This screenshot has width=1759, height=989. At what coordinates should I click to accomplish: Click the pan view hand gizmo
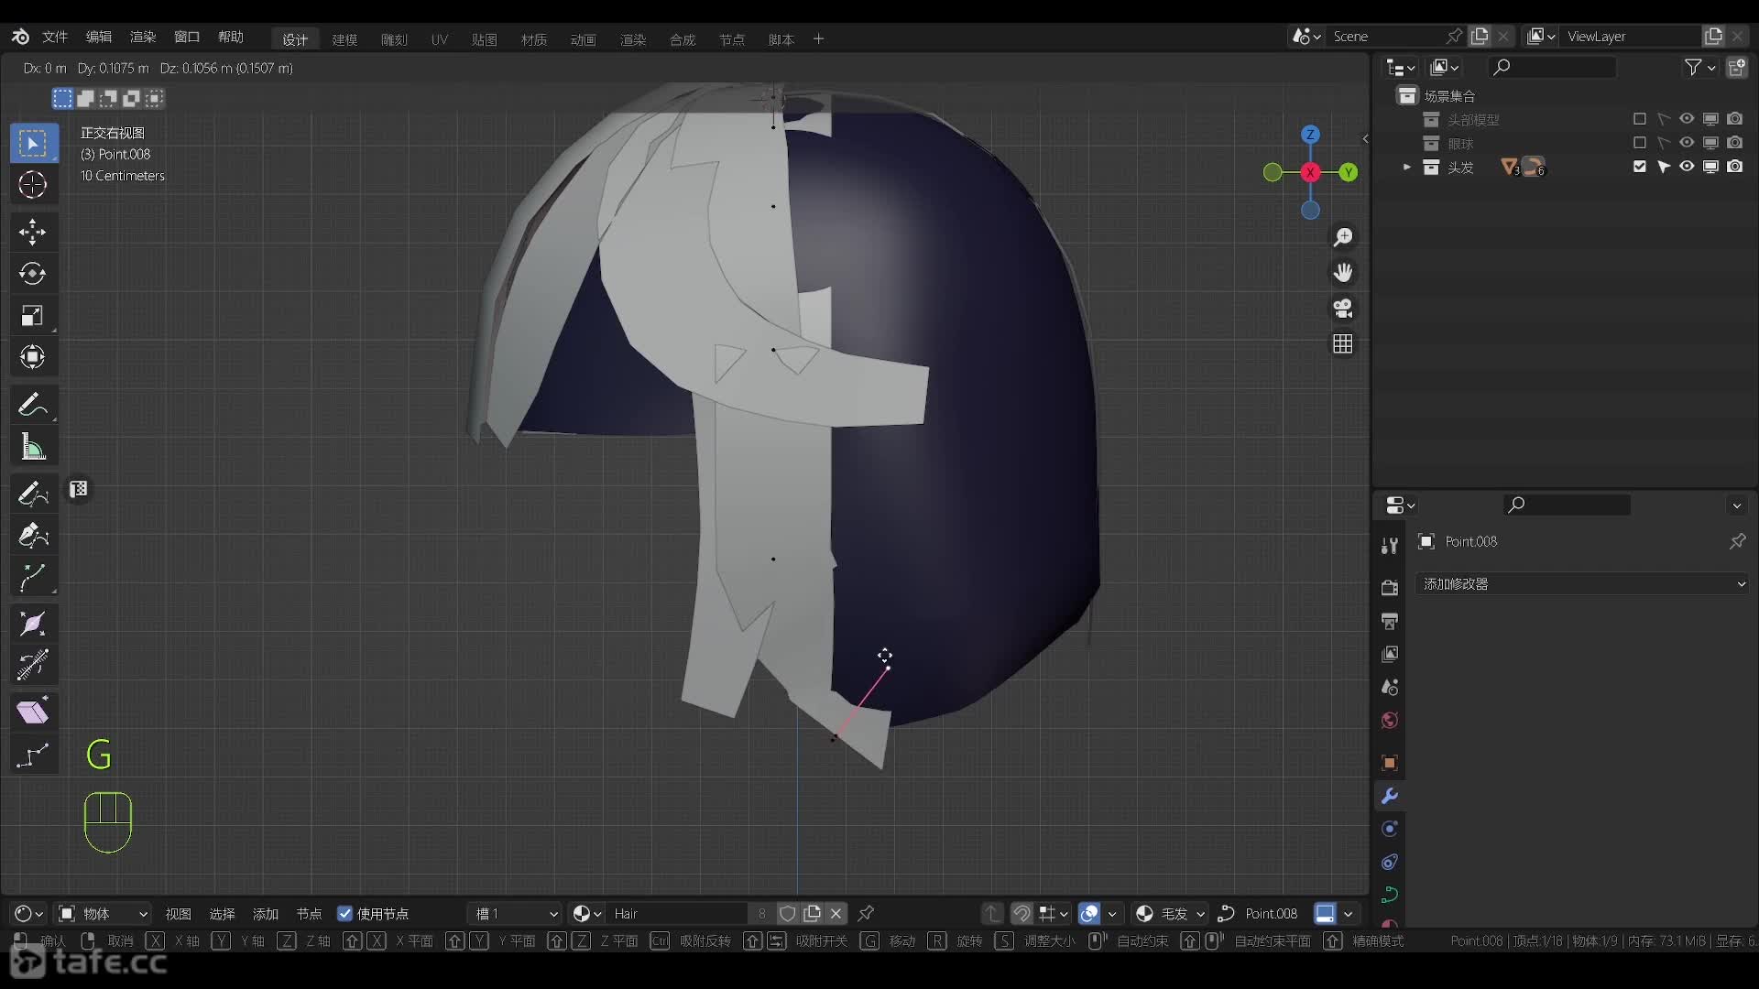pos(1343,273)
